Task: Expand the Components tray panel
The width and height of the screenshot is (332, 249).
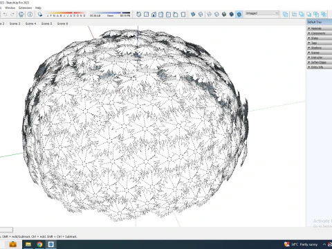Action: coord(320,33)
